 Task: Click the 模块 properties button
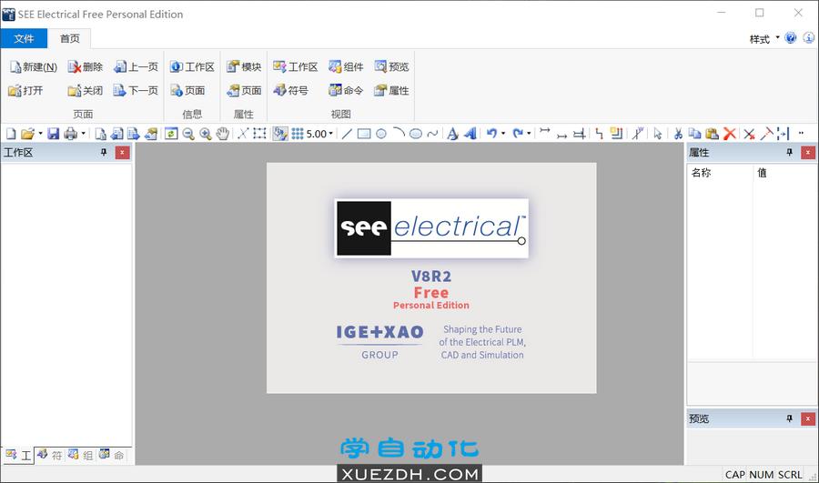244,66
